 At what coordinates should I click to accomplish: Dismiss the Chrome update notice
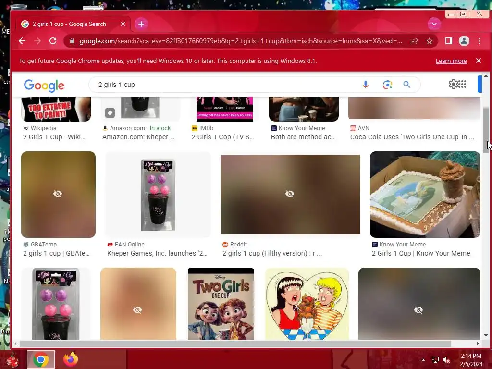point(479,61)
